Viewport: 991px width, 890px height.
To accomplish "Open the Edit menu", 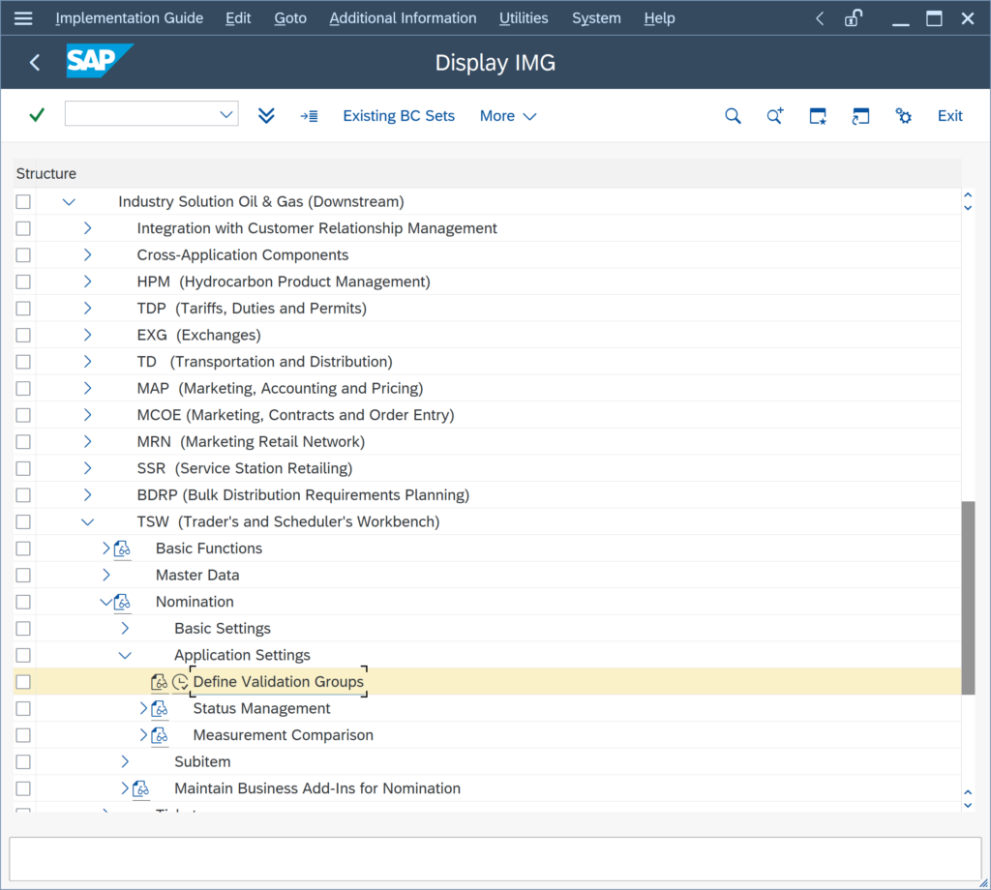I will (238, 18).
